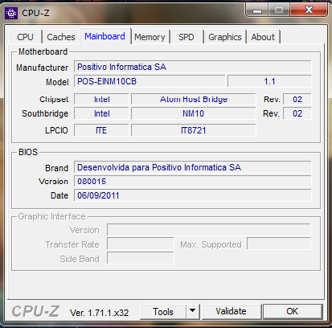The height and width of the screenshot is (328, 332).
Task: Click the LPCIO vendor ITE field
Action: 101,130
